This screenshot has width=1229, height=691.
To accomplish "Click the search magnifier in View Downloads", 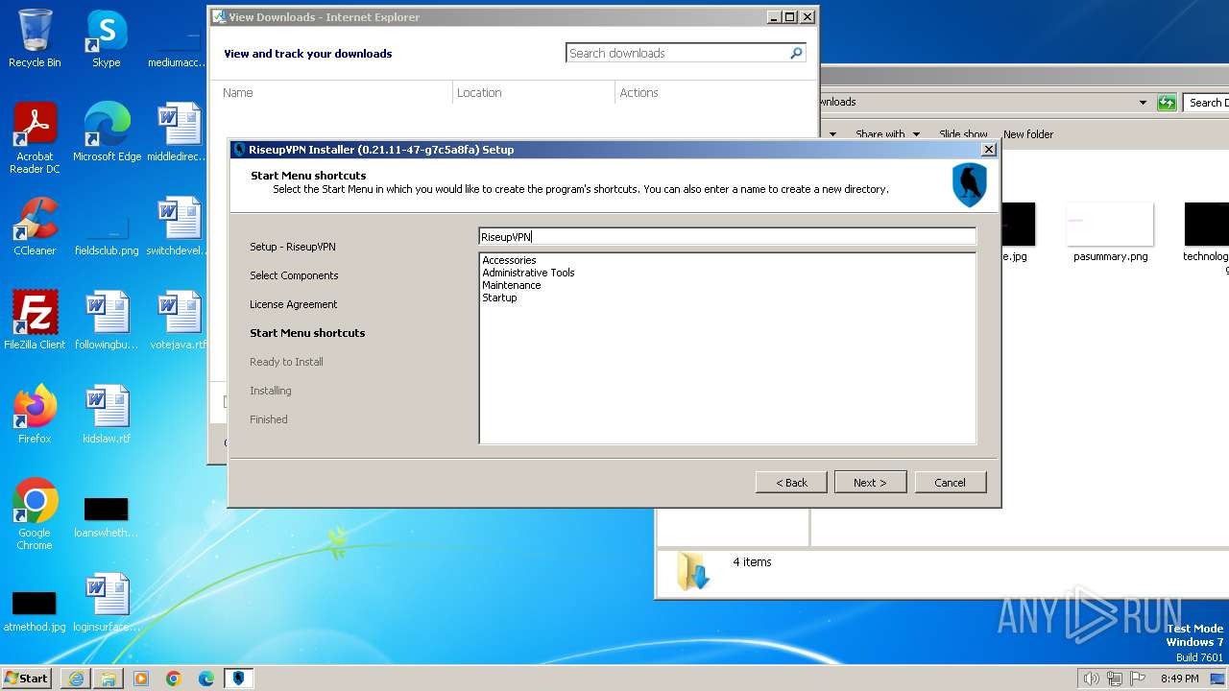I will 796,54.
